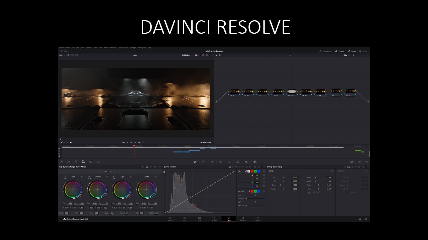The image size is (428, 240).
Task: Open project settings gear icon
Action: point(366,219)
